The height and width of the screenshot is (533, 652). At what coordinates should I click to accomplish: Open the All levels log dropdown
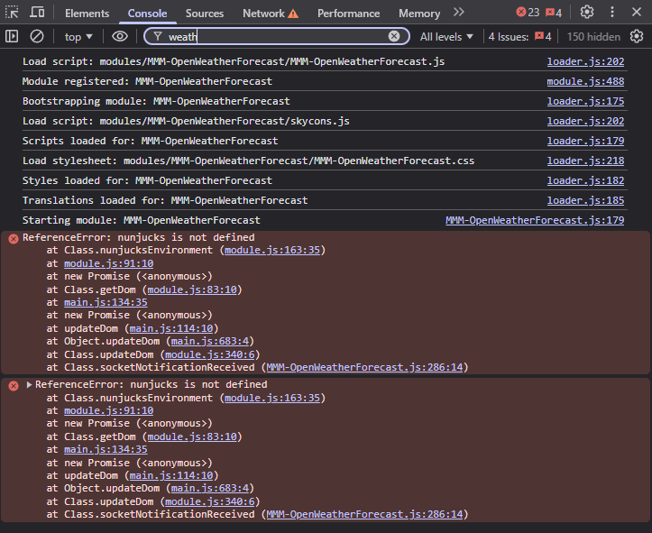tap(447, 36)
